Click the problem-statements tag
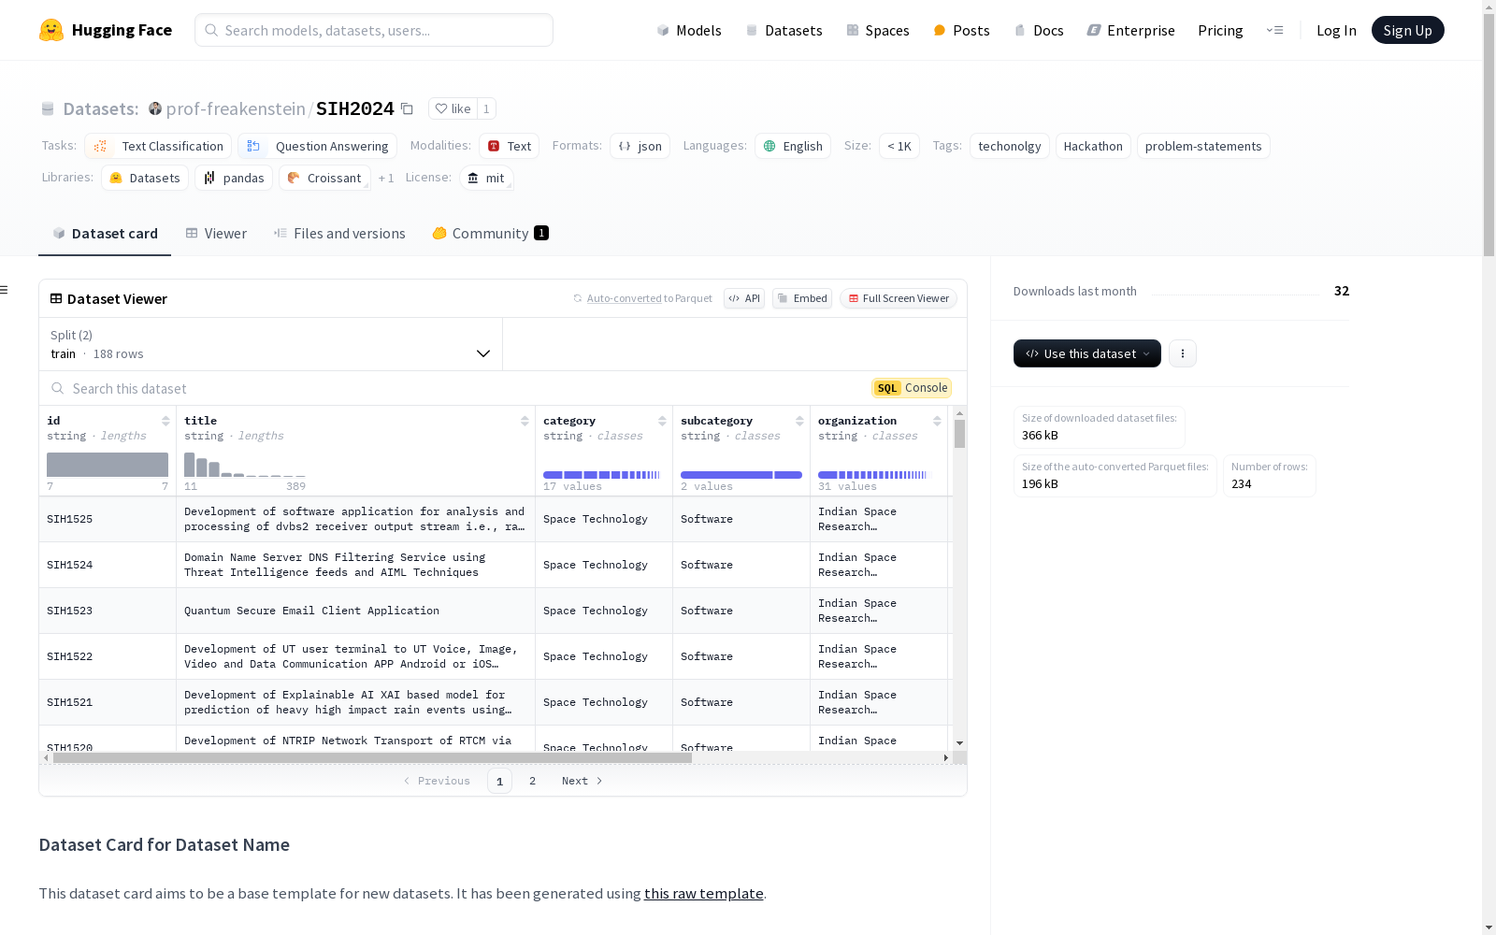 1203,146
